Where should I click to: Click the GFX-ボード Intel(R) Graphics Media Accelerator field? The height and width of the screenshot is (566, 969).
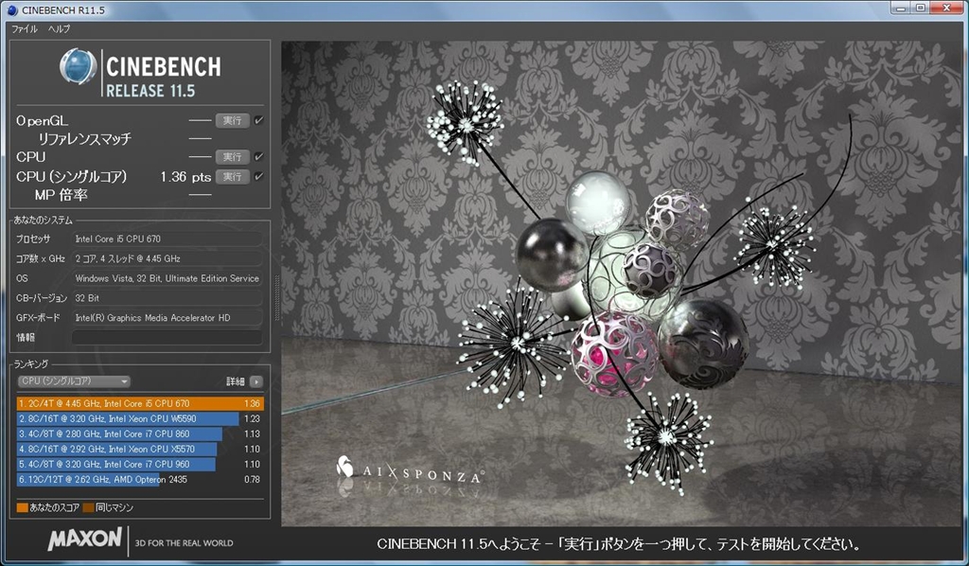tap(167, 318)
